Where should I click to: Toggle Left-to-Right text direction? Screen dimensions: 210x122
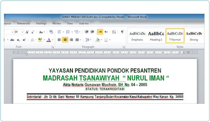click(x=100, y=32)
